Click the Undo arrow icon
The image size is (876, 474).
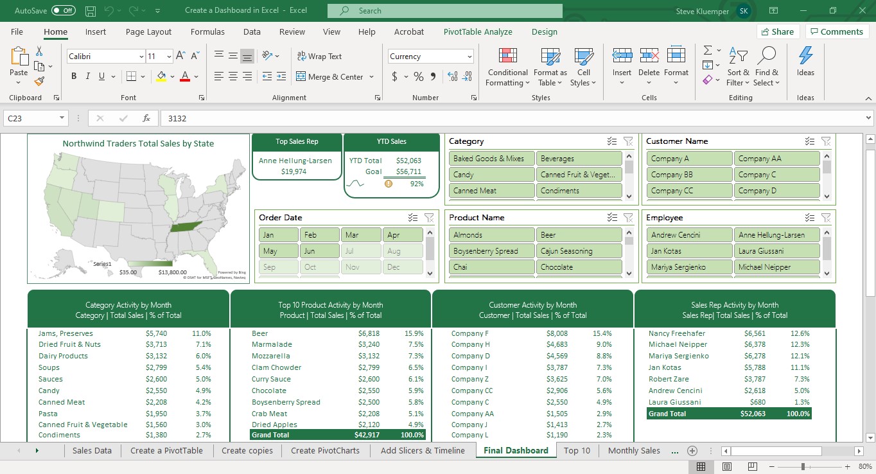(109, 11)
